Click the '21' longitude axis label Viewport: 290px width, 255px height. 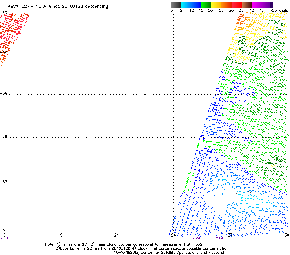[x=116, y=235]
